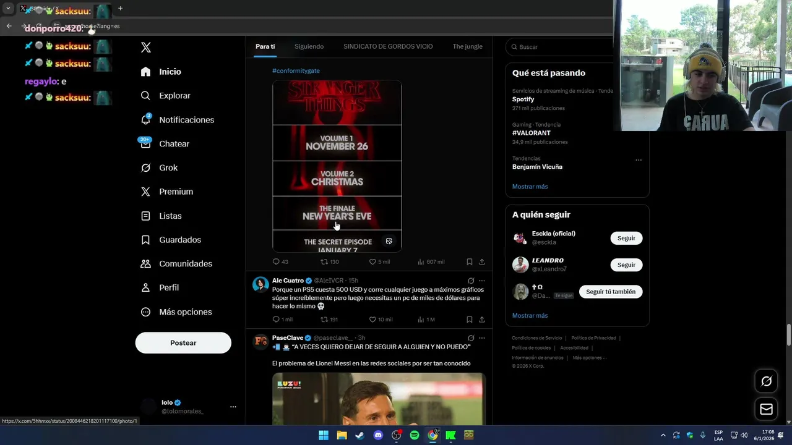Open Discord from the Windows taskbar
This screenshot has height=445, width=792.
(x=378, y=435)
